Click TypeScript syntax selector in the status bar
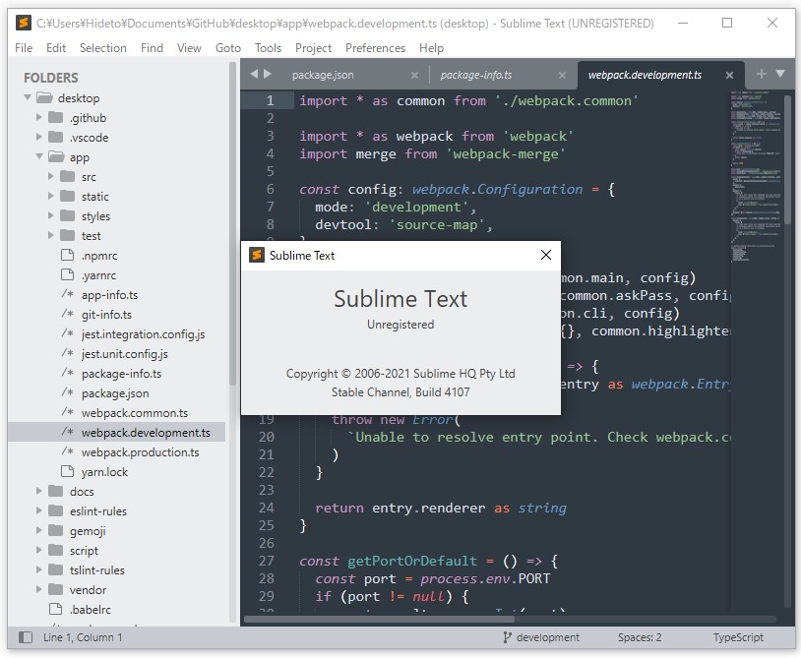801x658 pixels. (737, 637)
